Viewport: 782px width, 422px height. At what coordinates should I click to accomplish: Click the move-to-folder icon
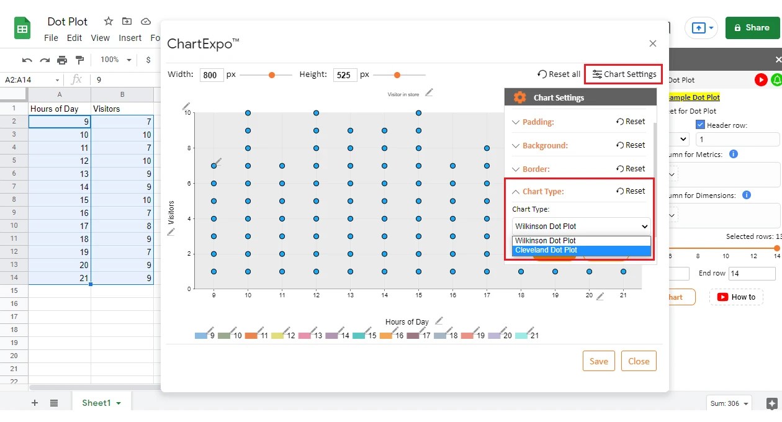click(127, 21)
